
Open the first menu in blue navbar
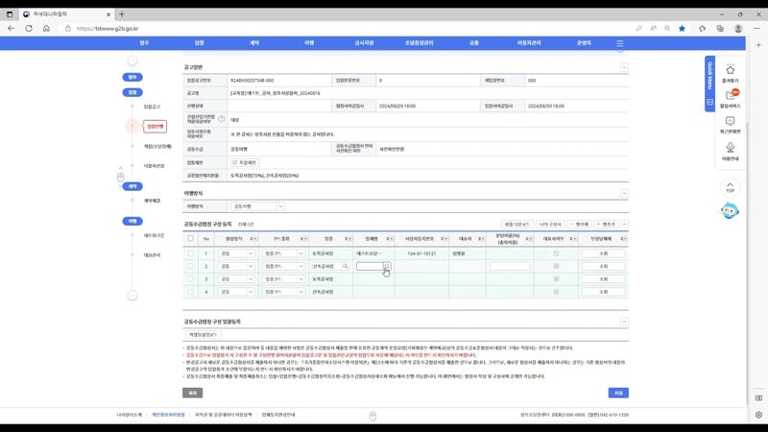[x=144, y=43]
